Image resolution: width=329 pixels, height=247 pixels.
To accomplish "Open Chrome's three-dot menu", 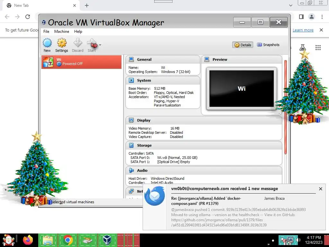I will pos(322,17).
